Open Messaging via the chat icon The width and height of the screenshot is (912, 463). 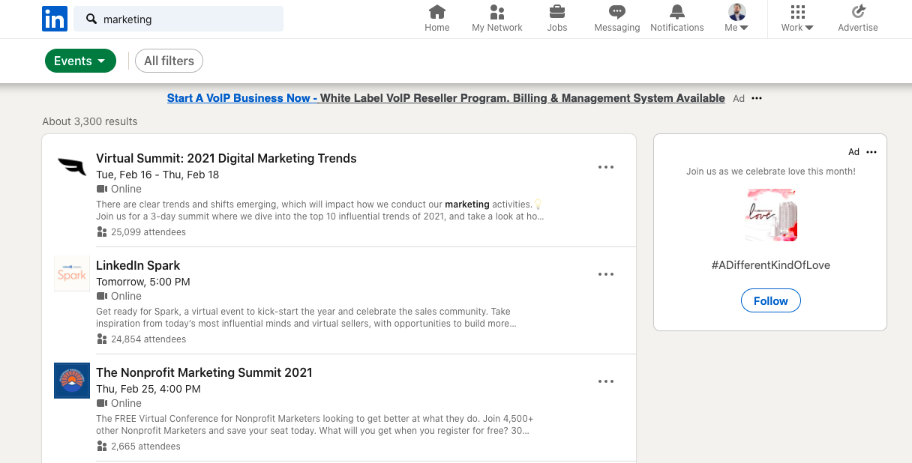[616, 12]
